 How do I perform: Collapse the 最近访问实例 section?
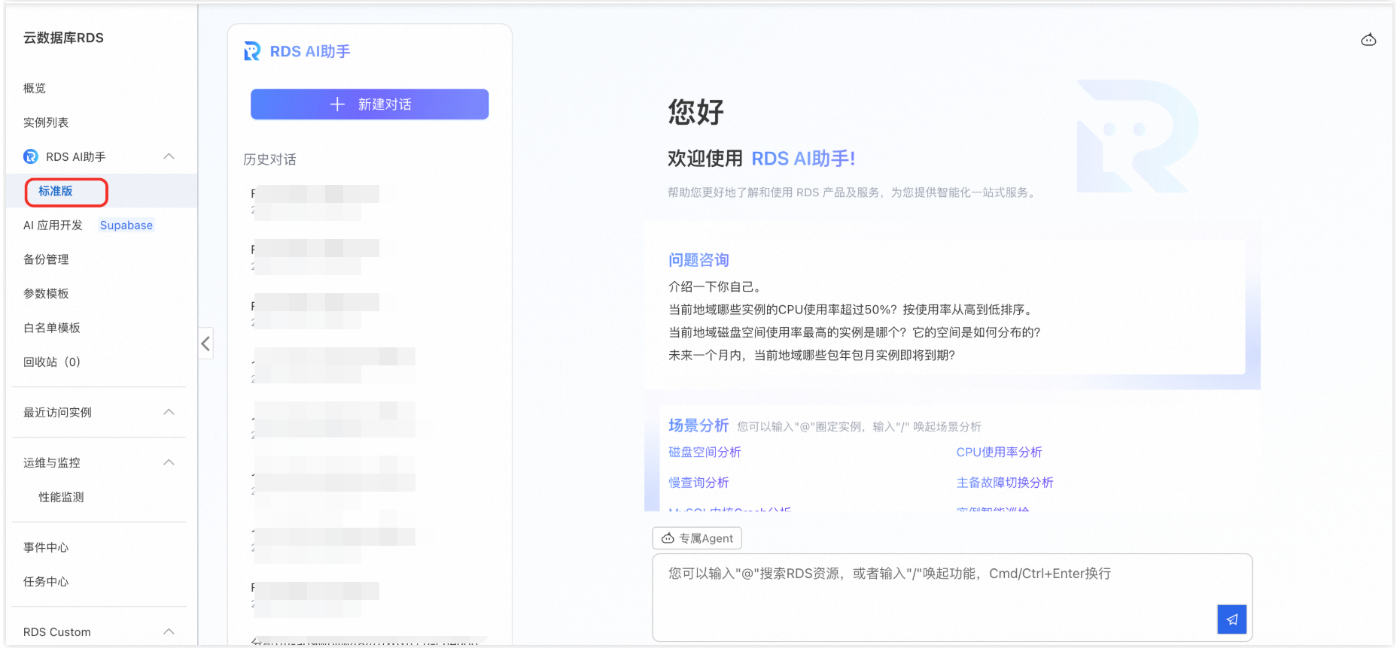169,412
